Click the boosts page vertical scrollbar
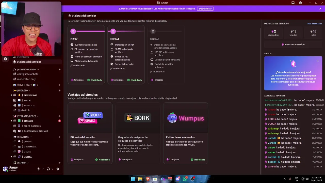 (x=261, y=101)
